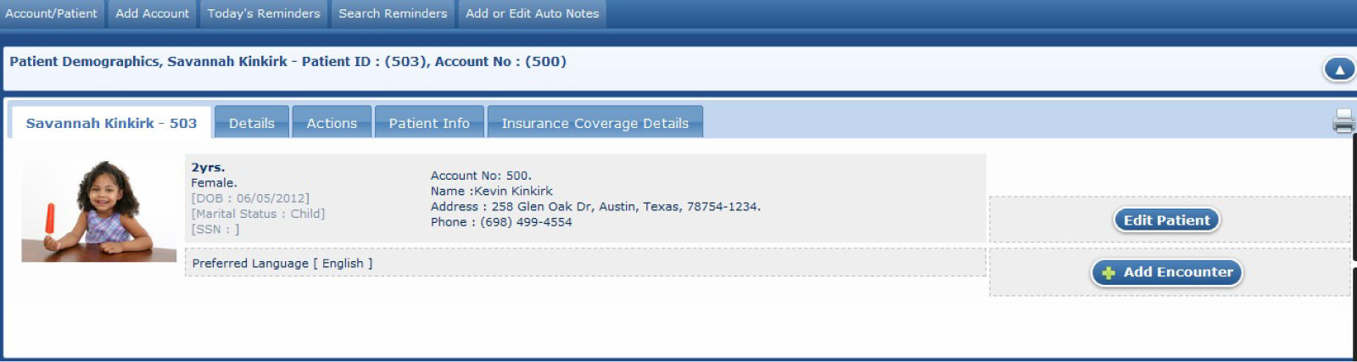Screen dimensions: 1357x362
Task: Click the printer icon
Action: pyautogui.click(x=1343, y=121)
